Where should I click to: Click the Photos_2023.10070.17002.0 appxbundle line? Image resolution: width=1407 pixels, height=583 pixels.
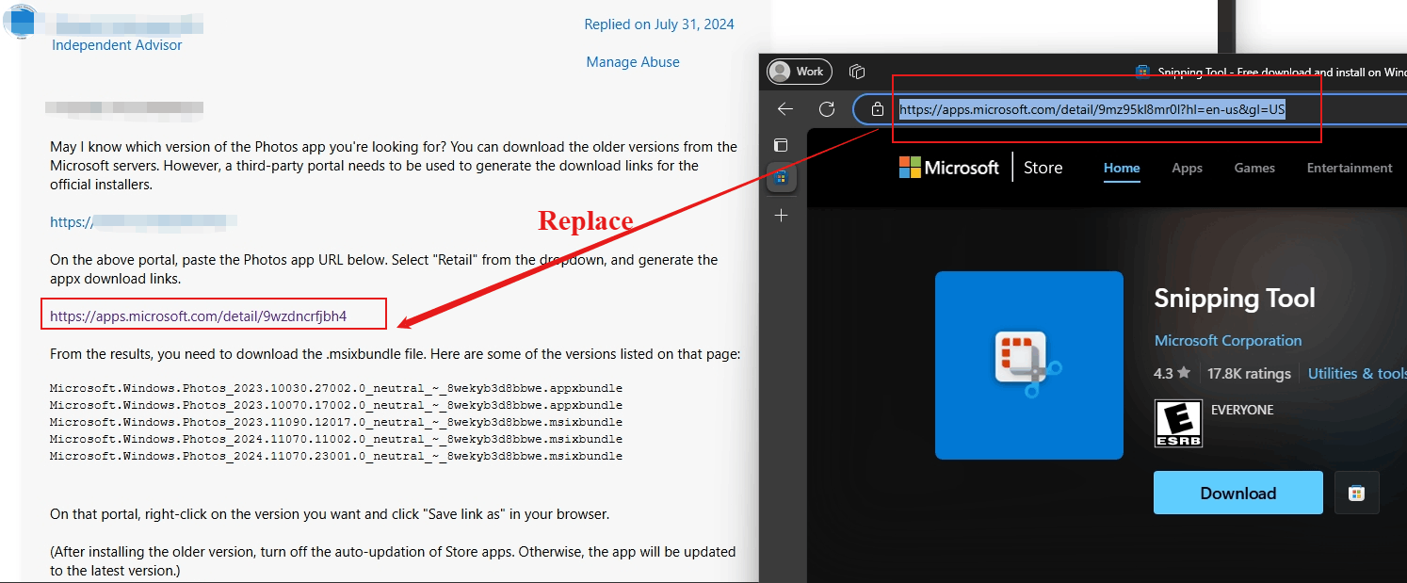[x=336, y=405]
